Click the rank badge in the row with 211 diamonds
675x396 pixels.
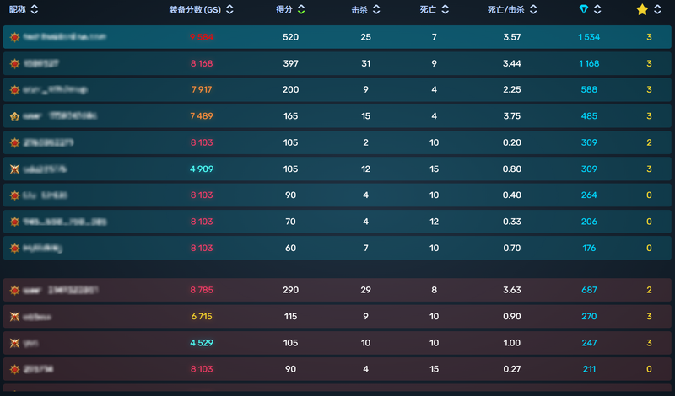pyautogui.click(x=14, y=369)
